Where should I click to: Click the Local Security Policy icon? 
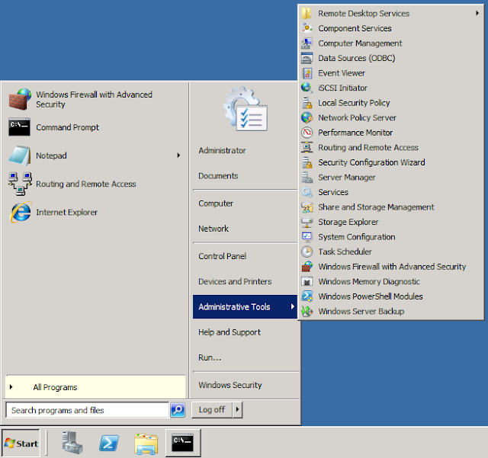tap(307, 103)
